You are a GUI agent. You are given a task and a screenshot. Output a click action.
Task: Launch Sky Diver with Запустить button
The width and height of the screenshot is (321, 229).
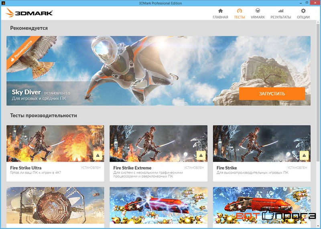pyautogui.click(x=272, y=94)
